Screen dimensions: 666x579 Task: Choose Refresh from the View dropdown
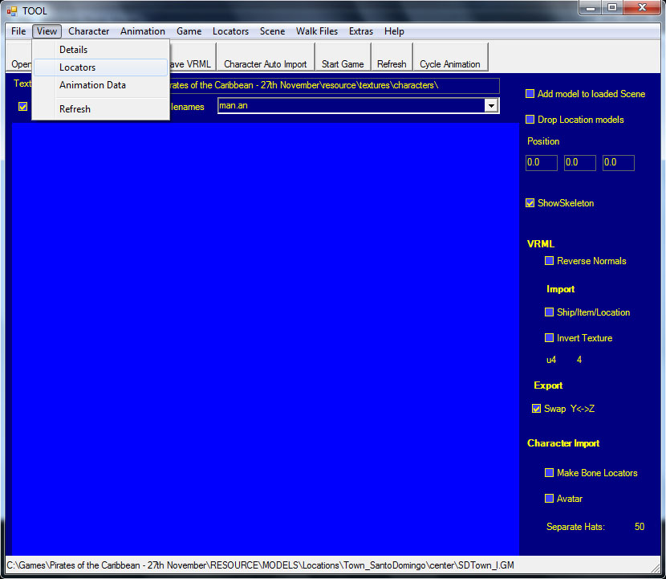pyautogui.click(x=100, y=109)
